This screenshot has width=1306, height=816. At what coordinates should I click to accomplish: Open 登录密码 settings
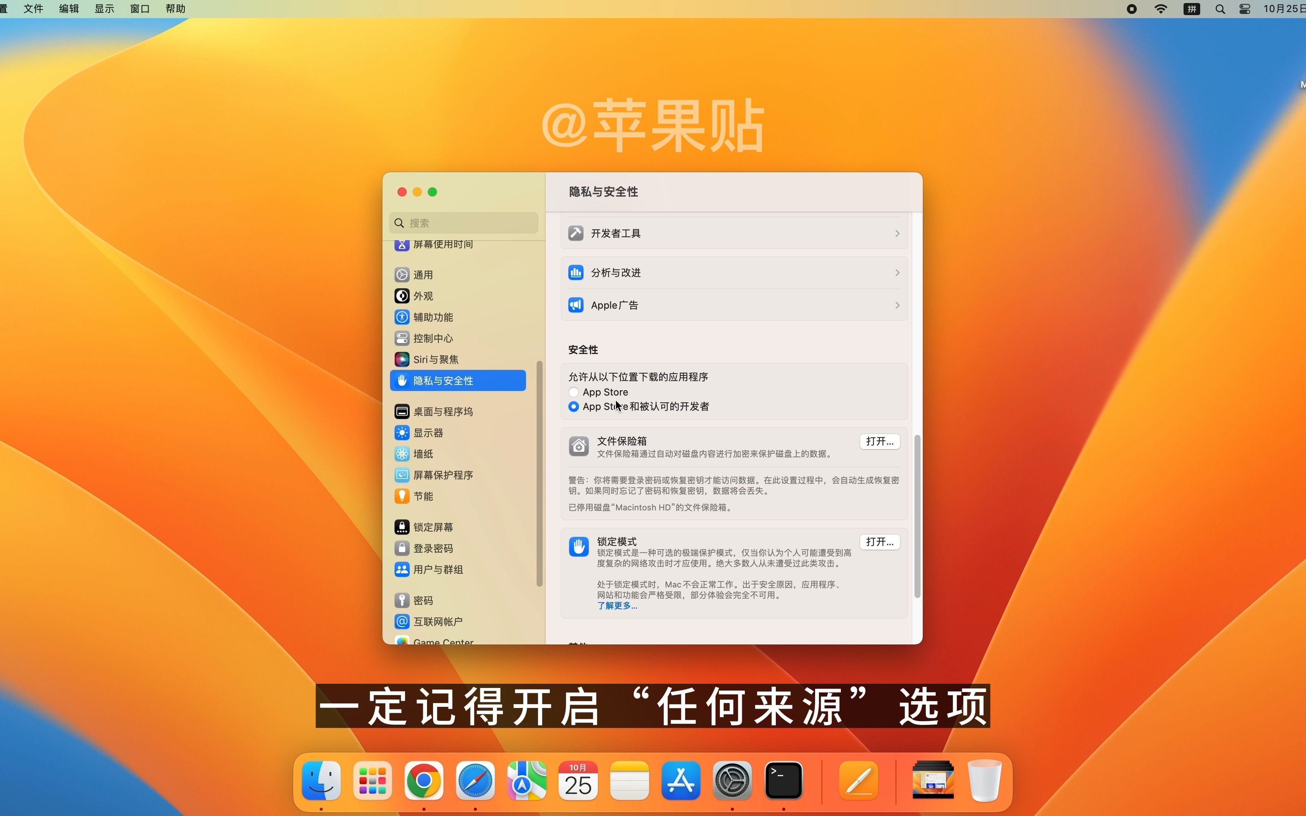point(424,548)
